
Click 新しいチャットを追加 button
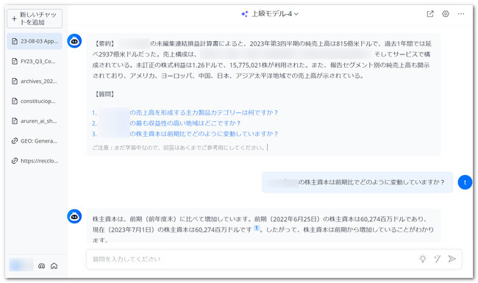coord(35,18)
